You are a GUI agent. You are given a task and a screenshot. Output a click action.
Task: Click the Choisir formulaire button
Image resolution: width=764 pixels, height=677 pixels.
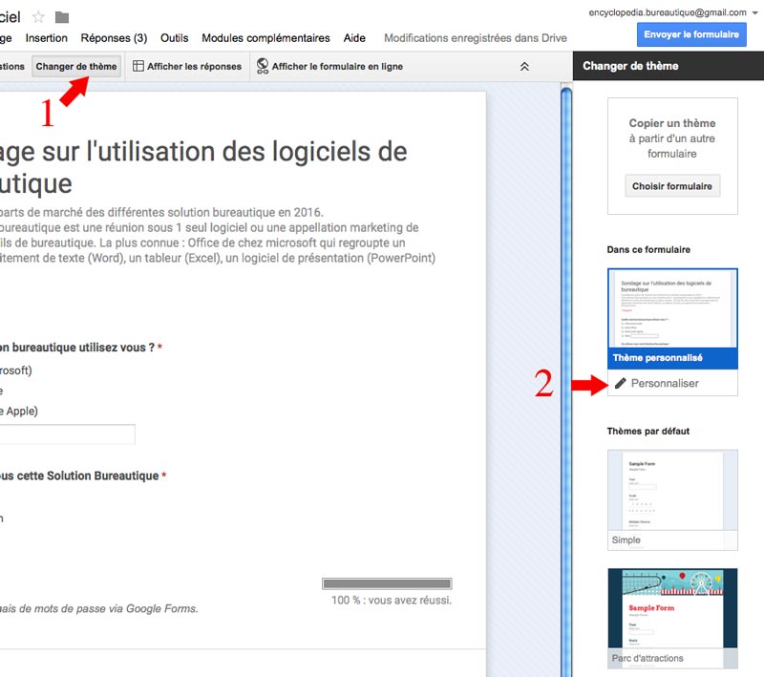(672, 186)
